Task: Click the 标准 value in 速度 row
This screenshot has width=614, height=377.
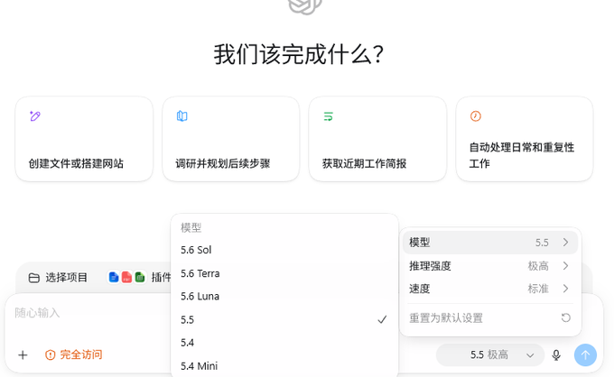Action: (538, 289)
